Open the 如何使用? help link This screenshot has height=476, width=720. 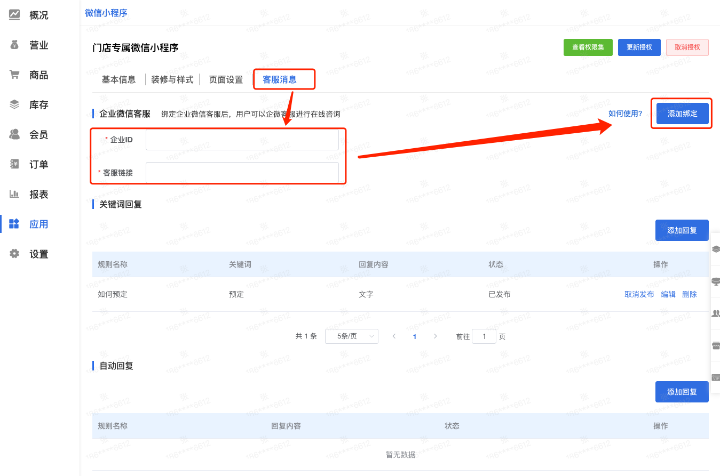point(625,114)
